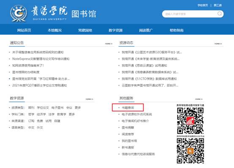The image size is (234, 168).
Task: Open the first 其他服务 link in the red box
Action: point(128,108)
